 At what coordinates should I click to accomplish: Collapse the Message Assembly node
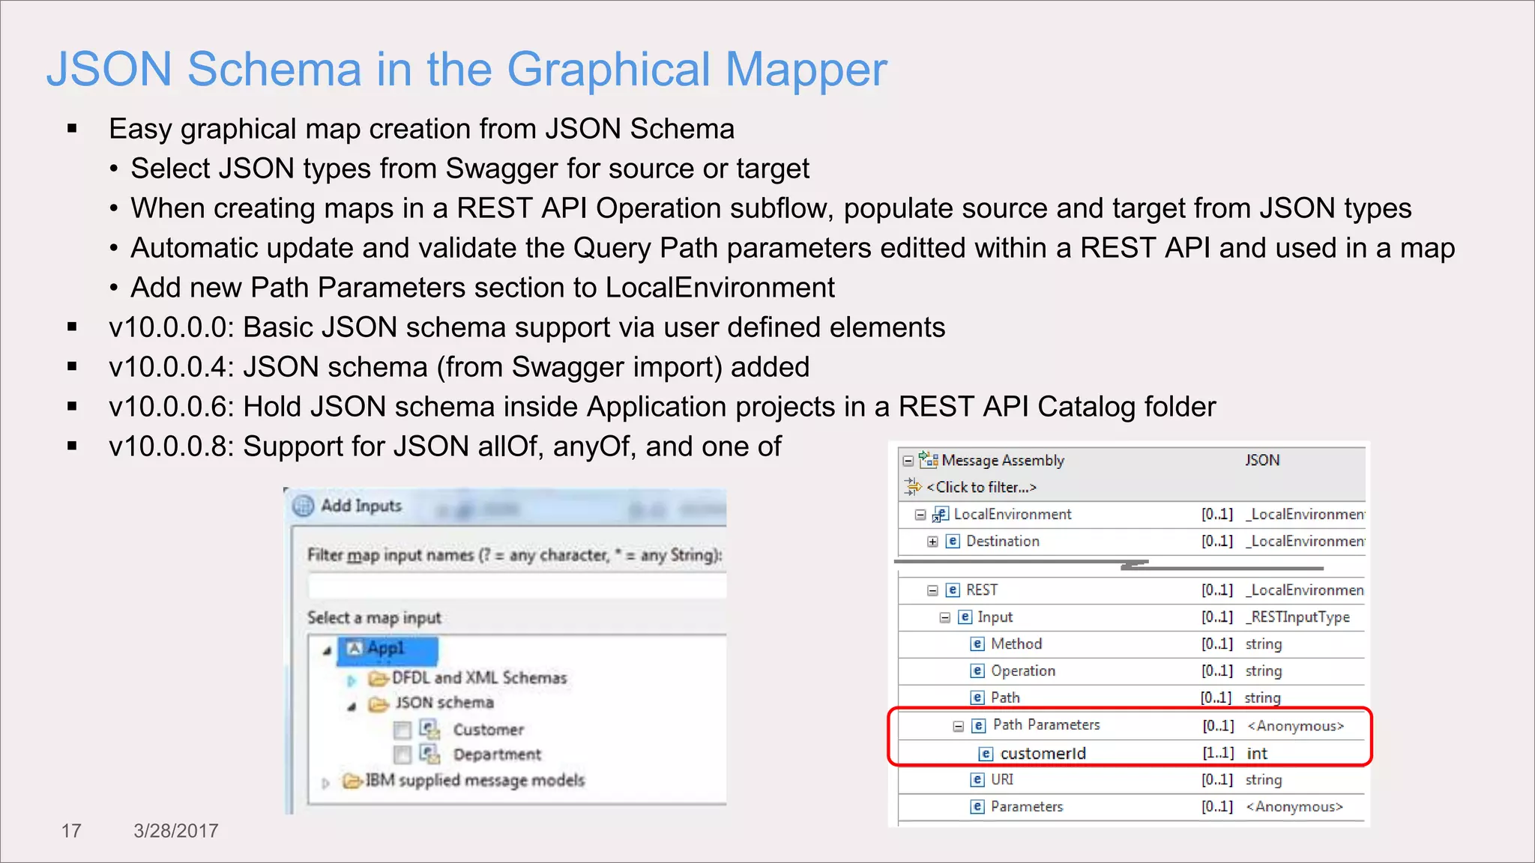pyautogui.click(x=908, y=461)
